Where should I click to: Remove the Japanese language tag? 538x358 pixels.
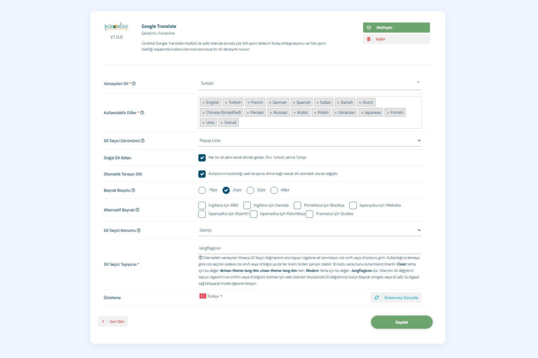click(362, 113)
